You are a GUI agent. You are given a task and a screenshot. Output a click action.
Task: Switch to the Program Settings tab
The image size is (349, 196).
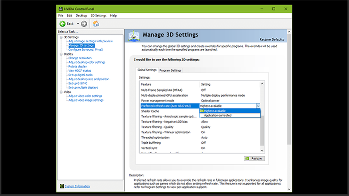click(171, 70)
